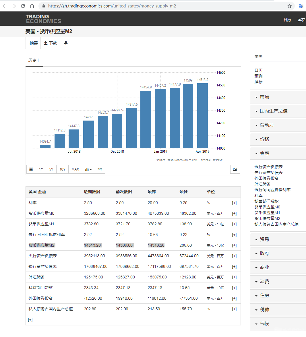Screen dimensions: 306x337
Task: Open 国家 in the top navigation
Action: 301,20
